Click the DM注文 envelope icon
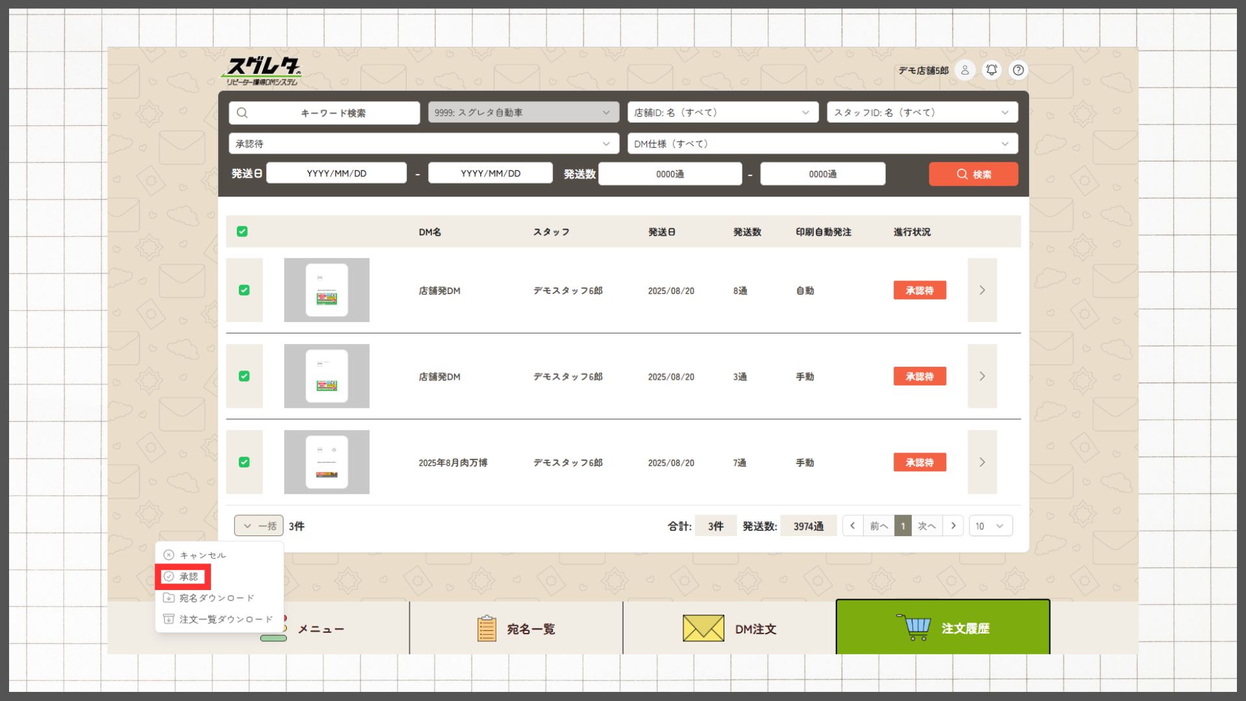The width and height of the screenshot is (1246, 701). pyautogui.click(x=703, y=628)
